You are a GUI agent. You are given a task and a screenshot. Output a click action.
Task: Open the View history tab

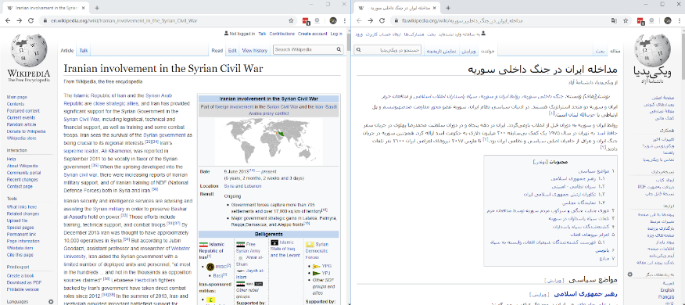(255, 51)
